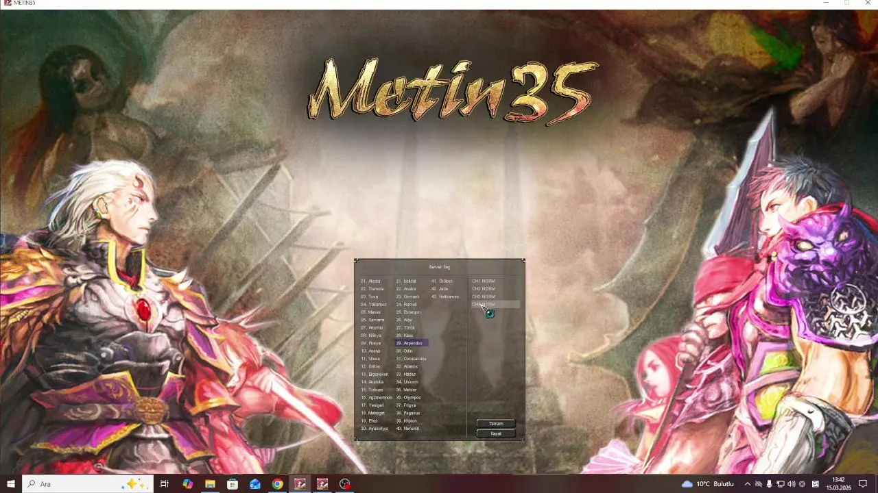Confirm selection with the Tamam button
The height and width of the screenshot is (493, 878).
(x=496, y=423)
